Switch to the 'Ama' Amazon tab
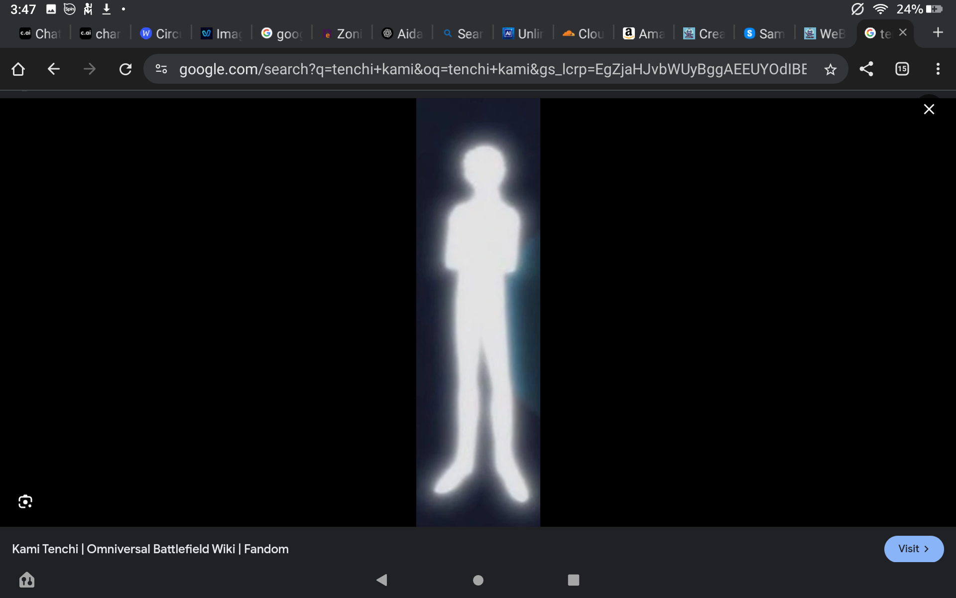The height and width of the screenshot is (598, 956). pos(644,33)
